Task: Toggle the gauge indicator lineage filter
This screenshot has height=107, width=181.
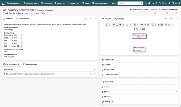Action: [x=152, y=25]
